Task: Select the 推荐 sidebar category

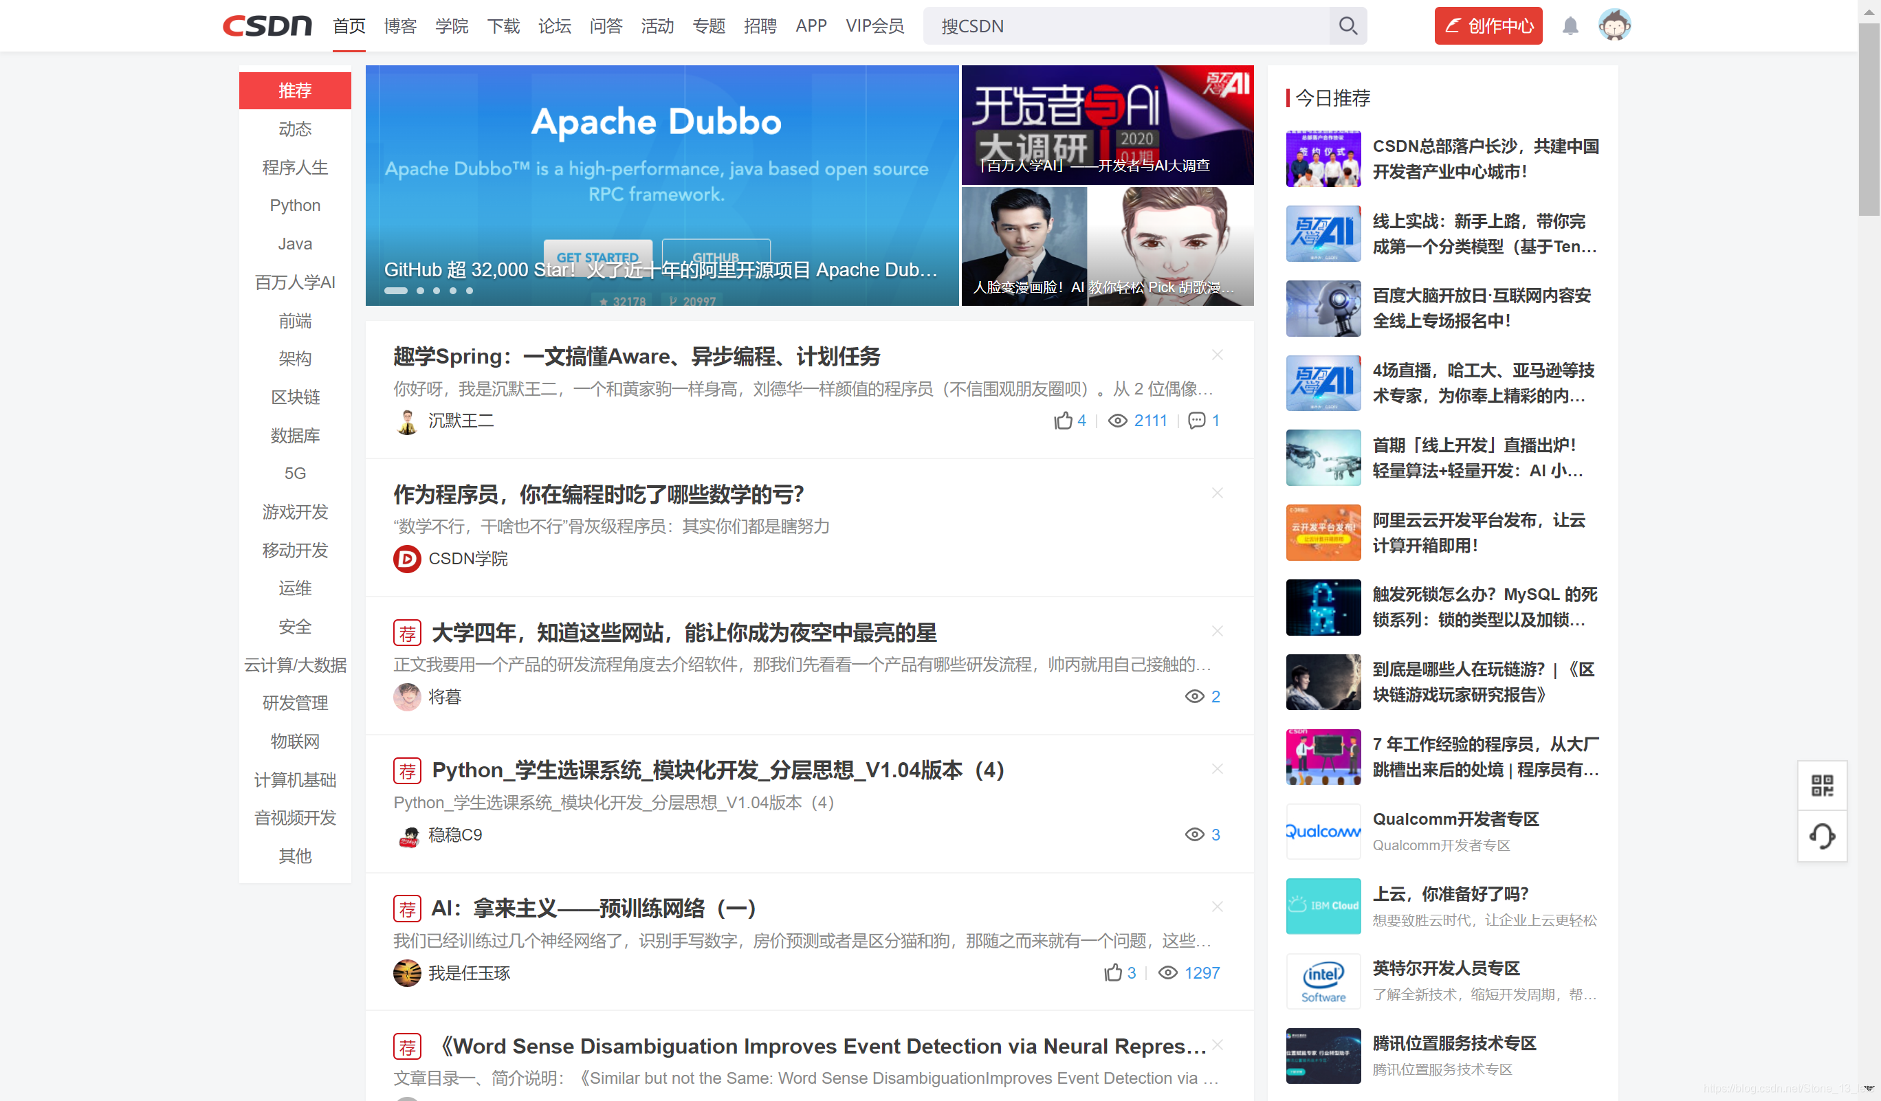Action: [x=295, y=91]
